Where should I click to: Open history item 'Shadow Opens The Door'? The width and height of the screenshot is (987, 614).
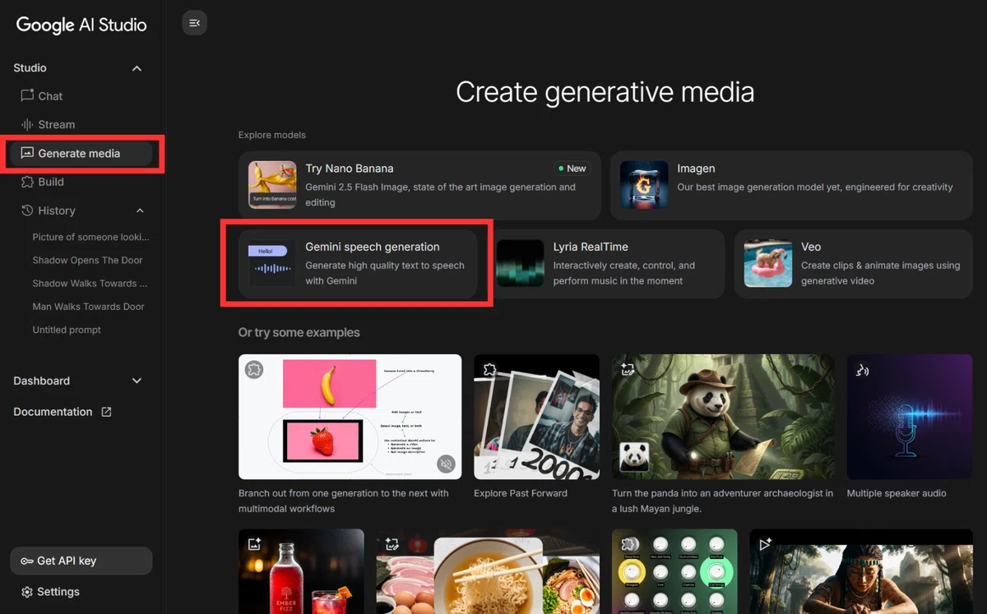click(87, 260)
